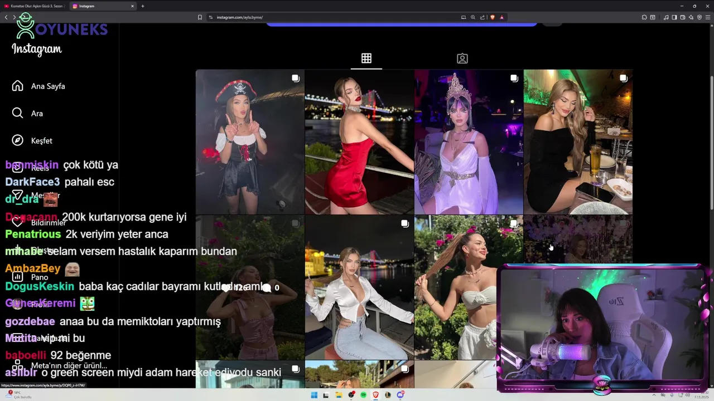Image resolution: width=714 pixels, height=401 pixels.
Task: Open Ara search in sidebar
Action: 28,113
